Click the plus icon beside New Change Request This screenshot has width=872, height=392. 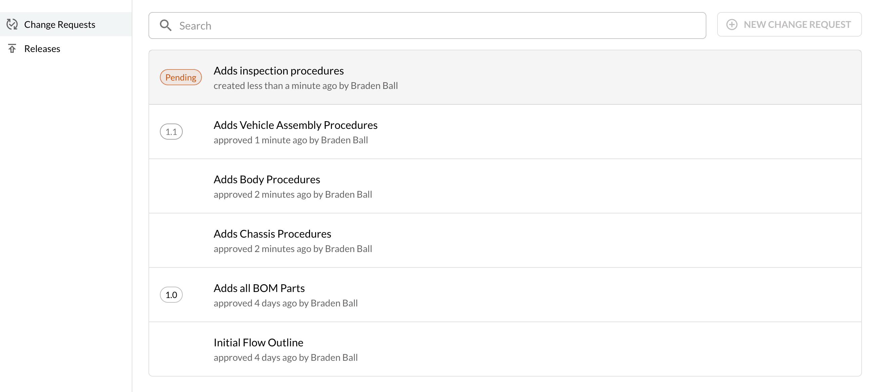point(732,24)
